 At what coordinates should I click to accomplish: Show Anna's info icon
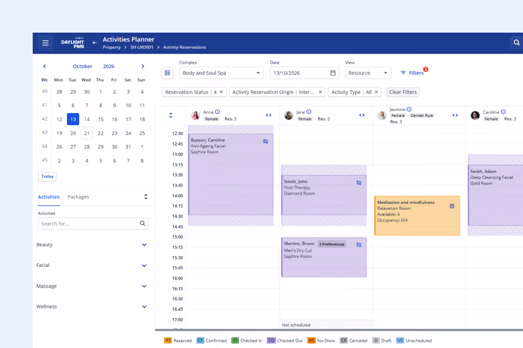217,112
